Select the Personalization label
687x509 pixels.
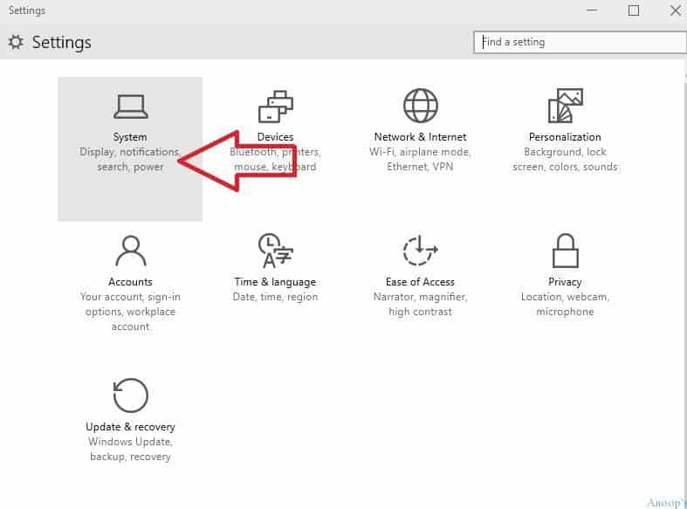click(x=565, y=137)
